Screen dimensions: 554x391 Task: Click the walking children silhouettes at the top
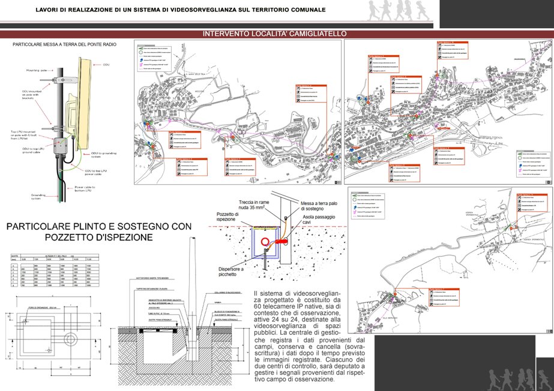click(x=399, y=11)
